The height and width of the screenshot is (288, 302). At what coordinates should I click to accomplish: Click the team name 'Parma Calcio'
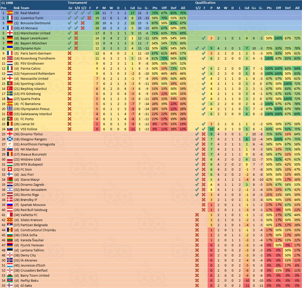click(30, 68)
